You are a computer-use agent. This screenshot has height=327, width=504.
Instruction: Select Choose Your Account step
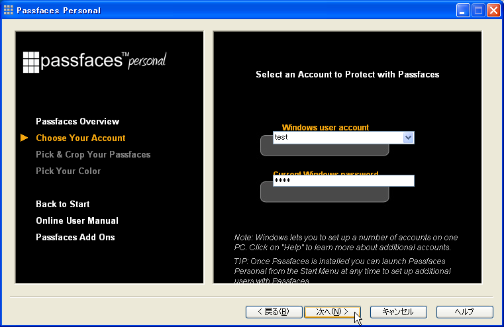pos(81,138)
